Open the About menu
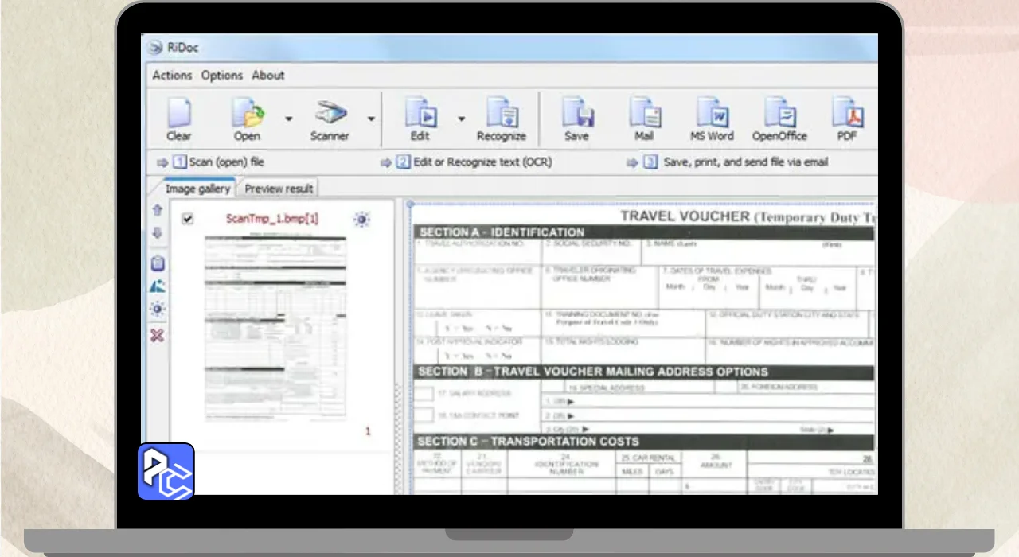The height and width of the screenshot is (557, 1019). (268, 75)
